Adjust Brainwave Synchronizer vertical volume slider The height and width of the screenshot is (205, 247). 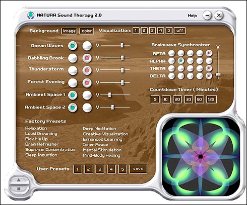(218, 74)
